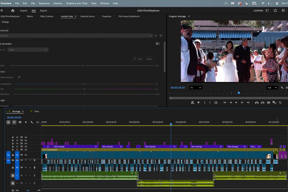Solo the A2 audio track

[x=30, y=168]
